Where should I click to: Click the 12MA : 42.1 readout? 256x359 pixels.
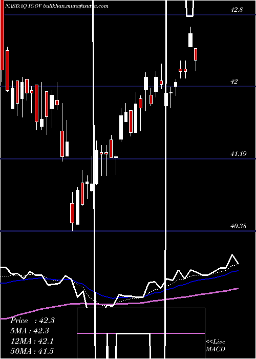pyautogui.click(x=32, y=341)
